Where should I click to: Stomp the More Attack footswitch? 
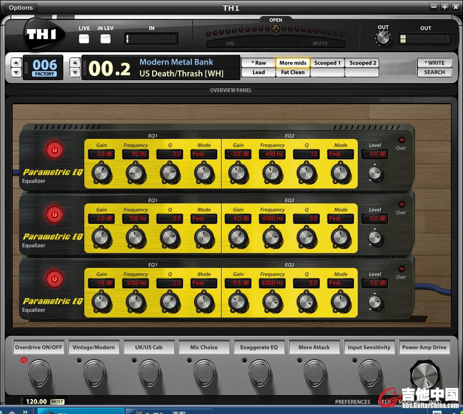pos(315,373)
